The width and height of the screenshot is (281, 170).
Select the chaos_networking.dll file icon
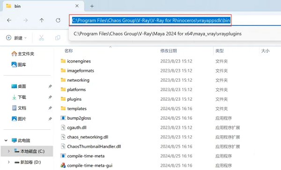pos(63,137)
